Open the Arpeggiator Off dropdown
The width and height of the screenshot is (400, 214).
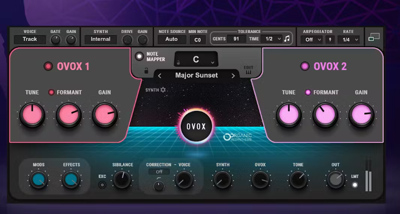click(311, 39)
